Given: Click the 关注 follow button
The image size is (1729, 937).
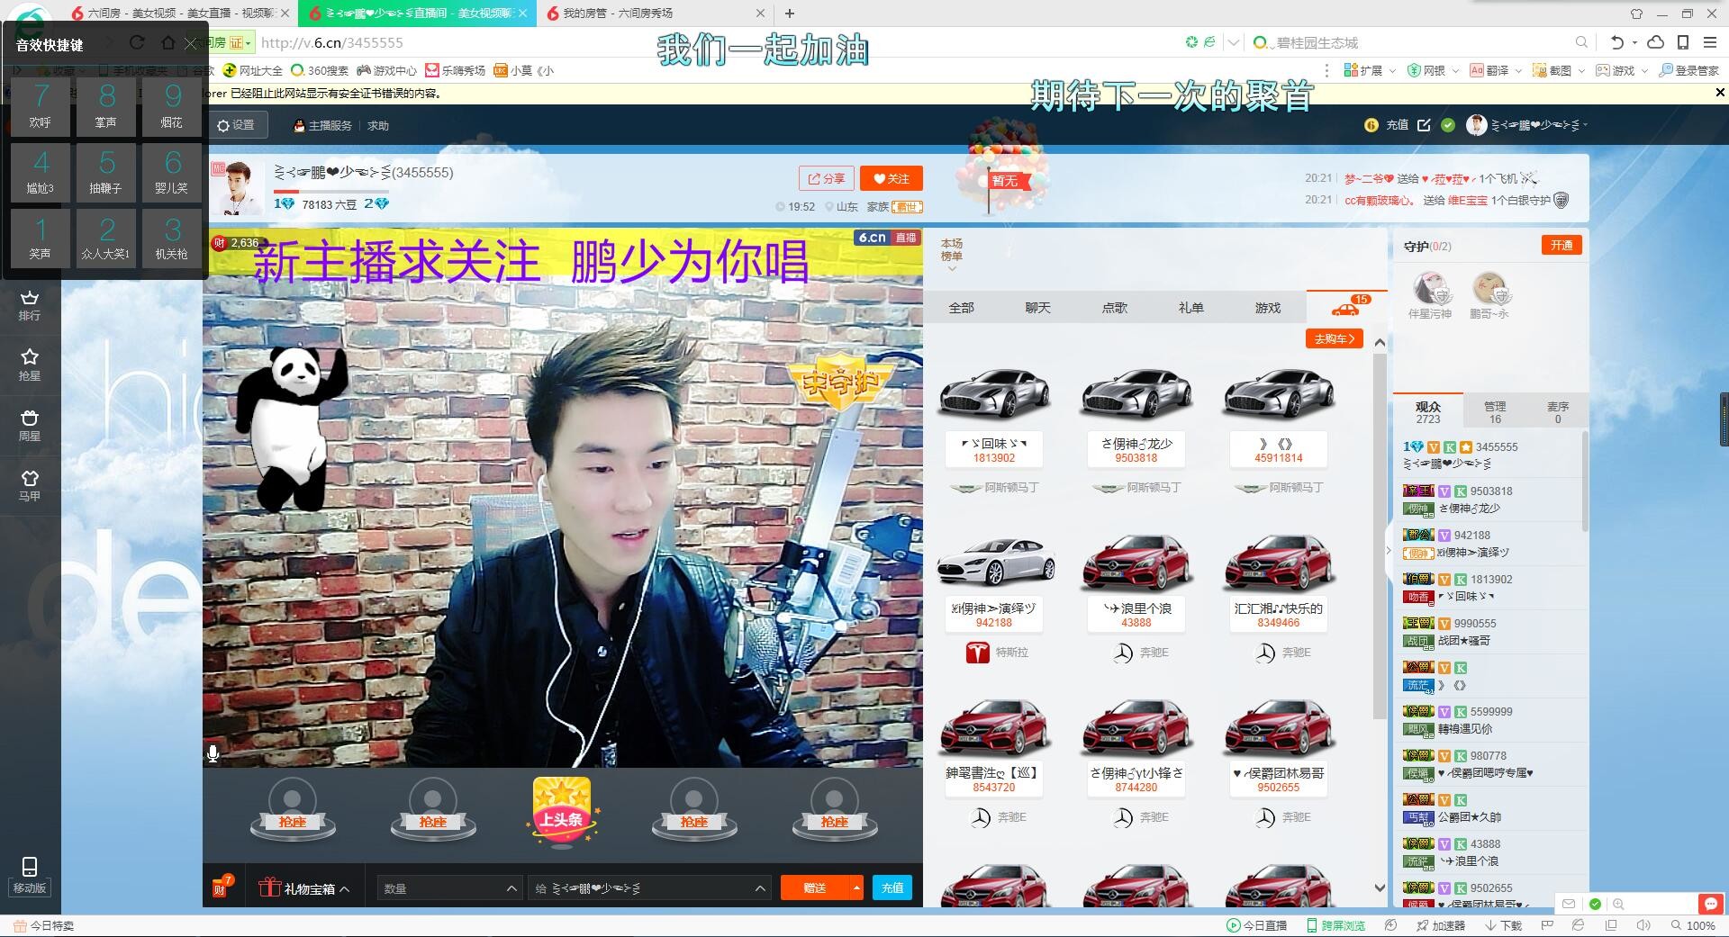Looking at the screenshot, I should click(892, 178).
